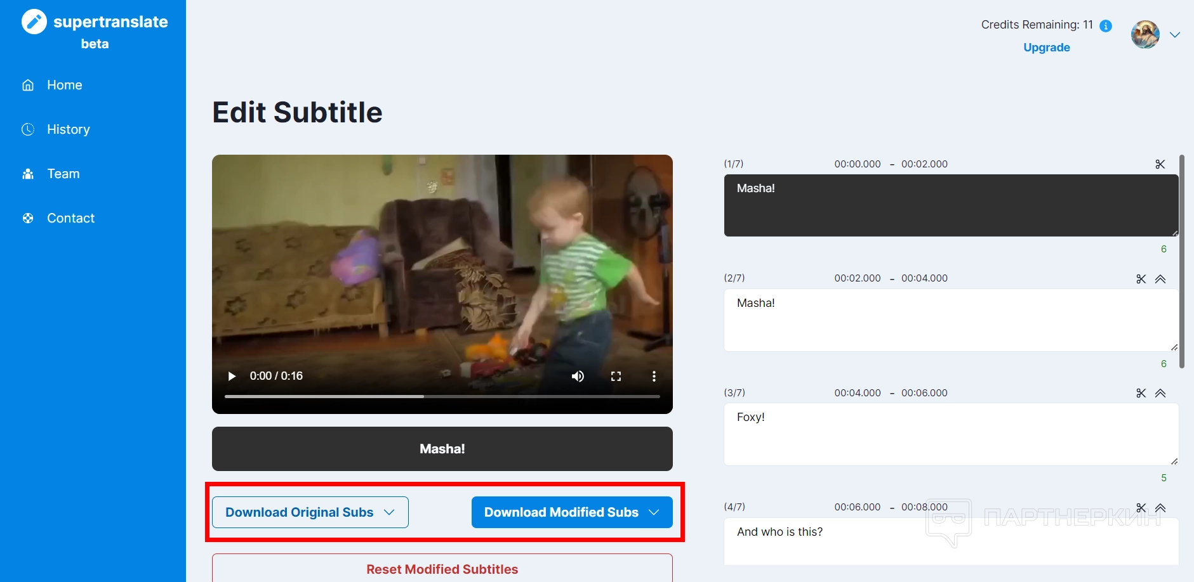Click the credits info icon
Viewport: 1194px width, 582px height.
point(1106,26)
